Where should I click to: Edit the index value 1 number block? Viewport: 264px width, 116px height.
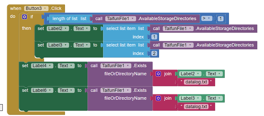tap(154, 37)
